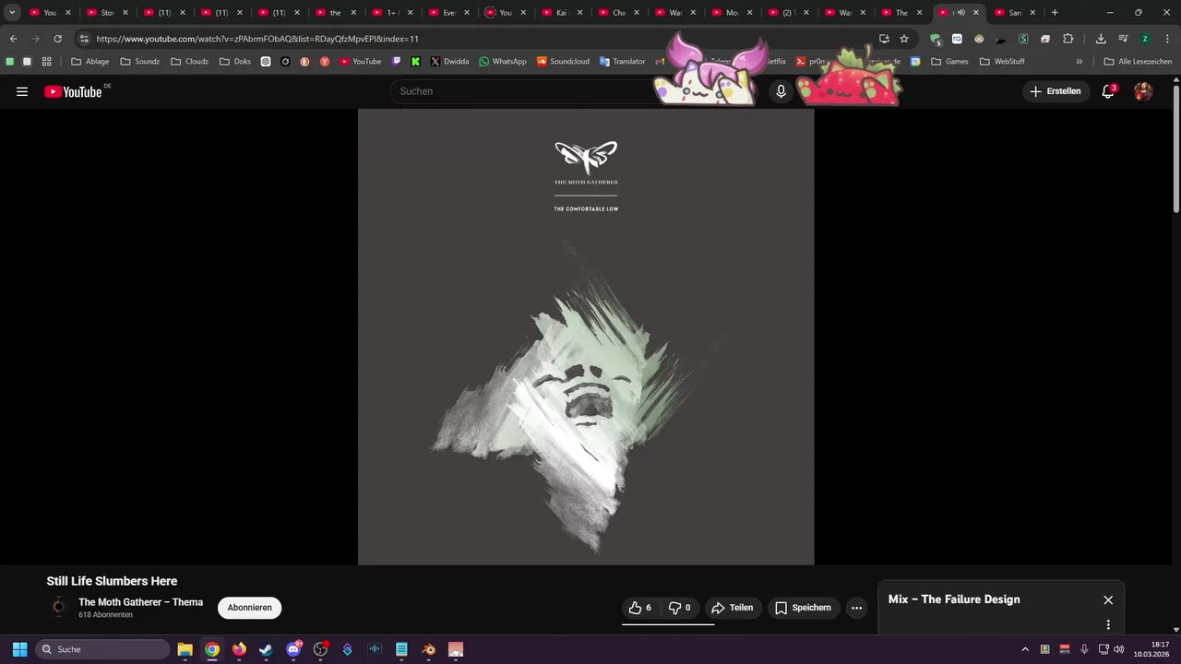Open the Windows Start menu
Screen dimensions: 1181x664
19,649
